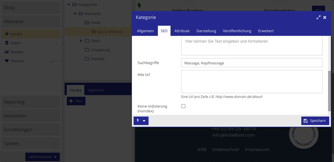This screenshot has width=334, height=162.
Task: Click the database icon beside Daten
Action: pos(7,43)
